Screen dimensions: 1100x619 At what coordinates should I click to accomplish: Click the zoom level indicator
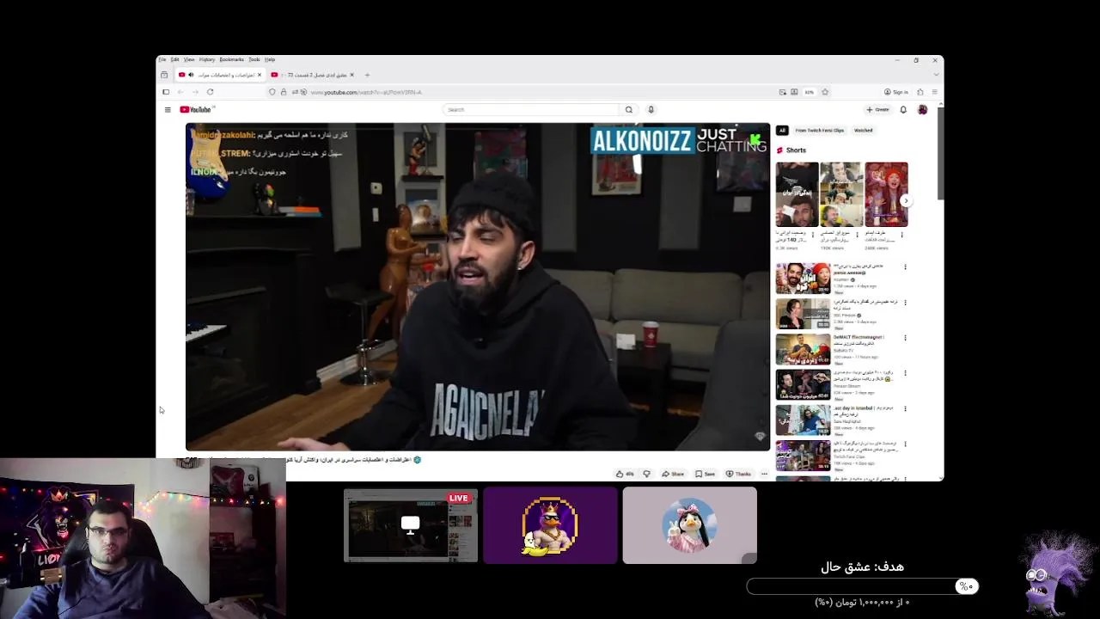pos(810,92)
